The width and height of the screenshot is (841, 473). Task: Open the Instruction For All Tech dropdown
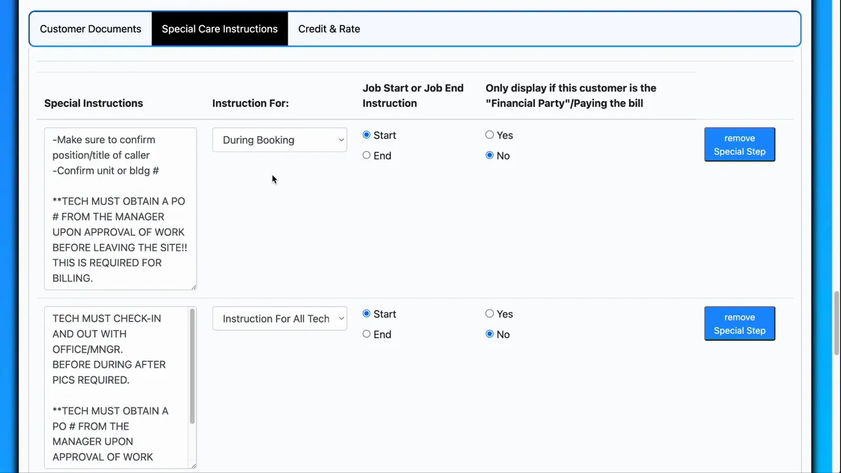click(279, 319)
